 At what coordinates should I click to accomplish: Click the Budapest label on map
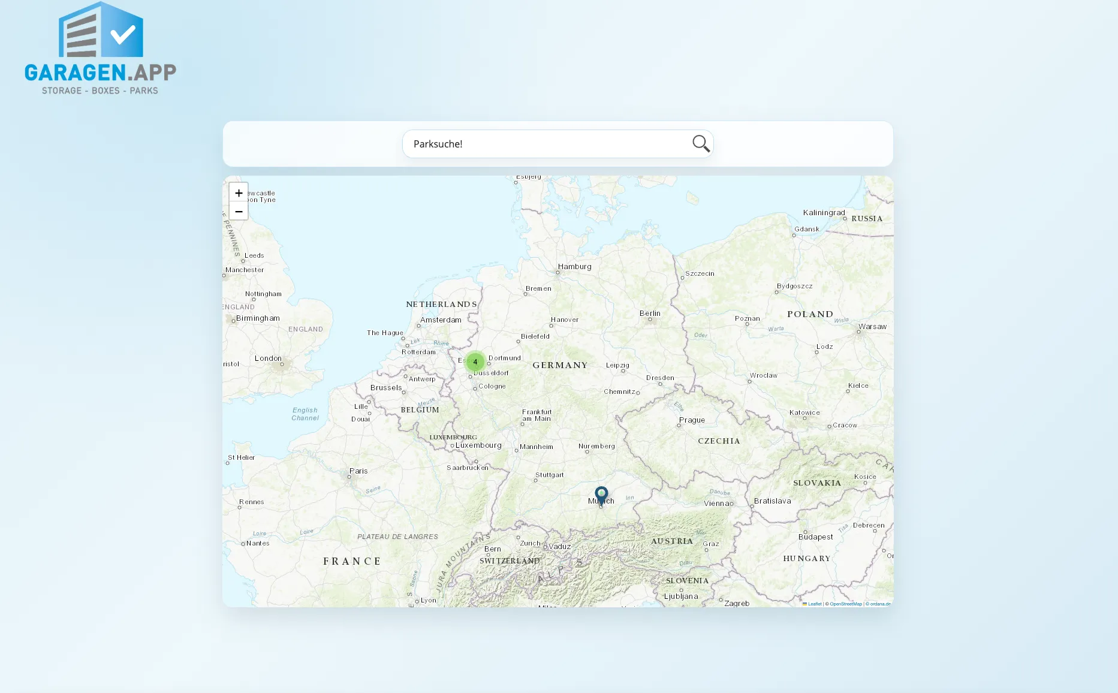(815, 537)
